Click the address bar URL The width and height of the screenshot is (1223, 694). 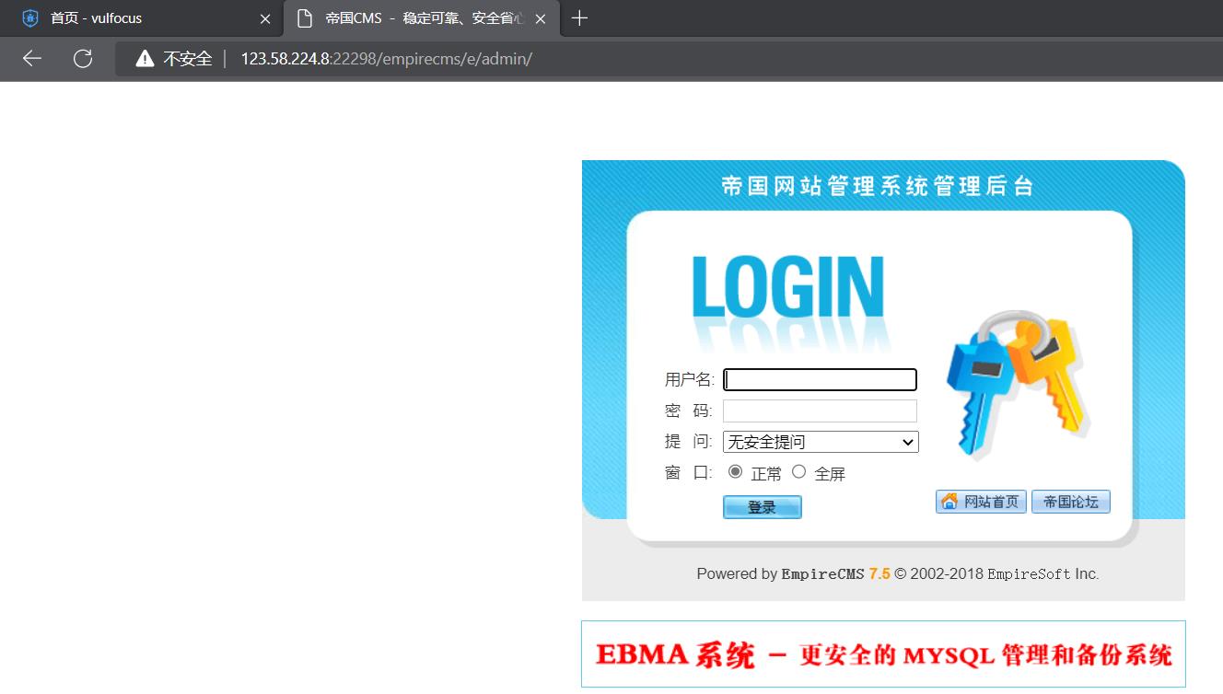(387, 59)
